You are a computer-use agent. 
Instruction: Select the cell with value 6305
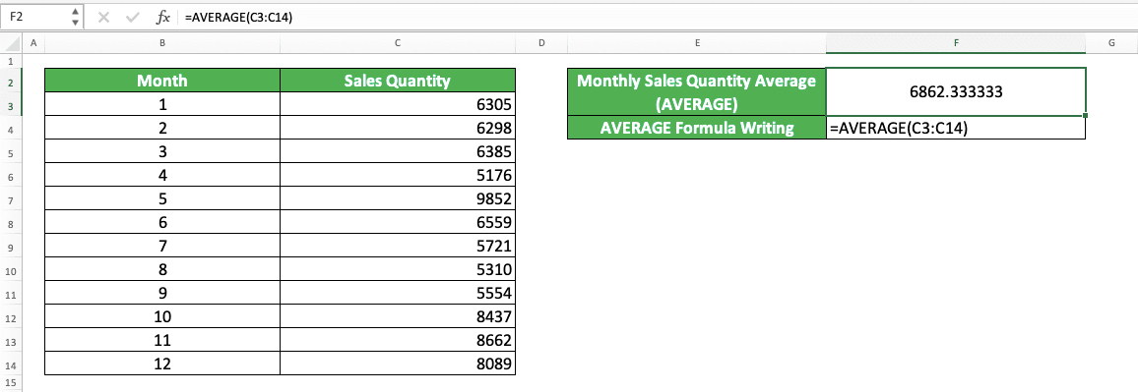pos(398,104)
